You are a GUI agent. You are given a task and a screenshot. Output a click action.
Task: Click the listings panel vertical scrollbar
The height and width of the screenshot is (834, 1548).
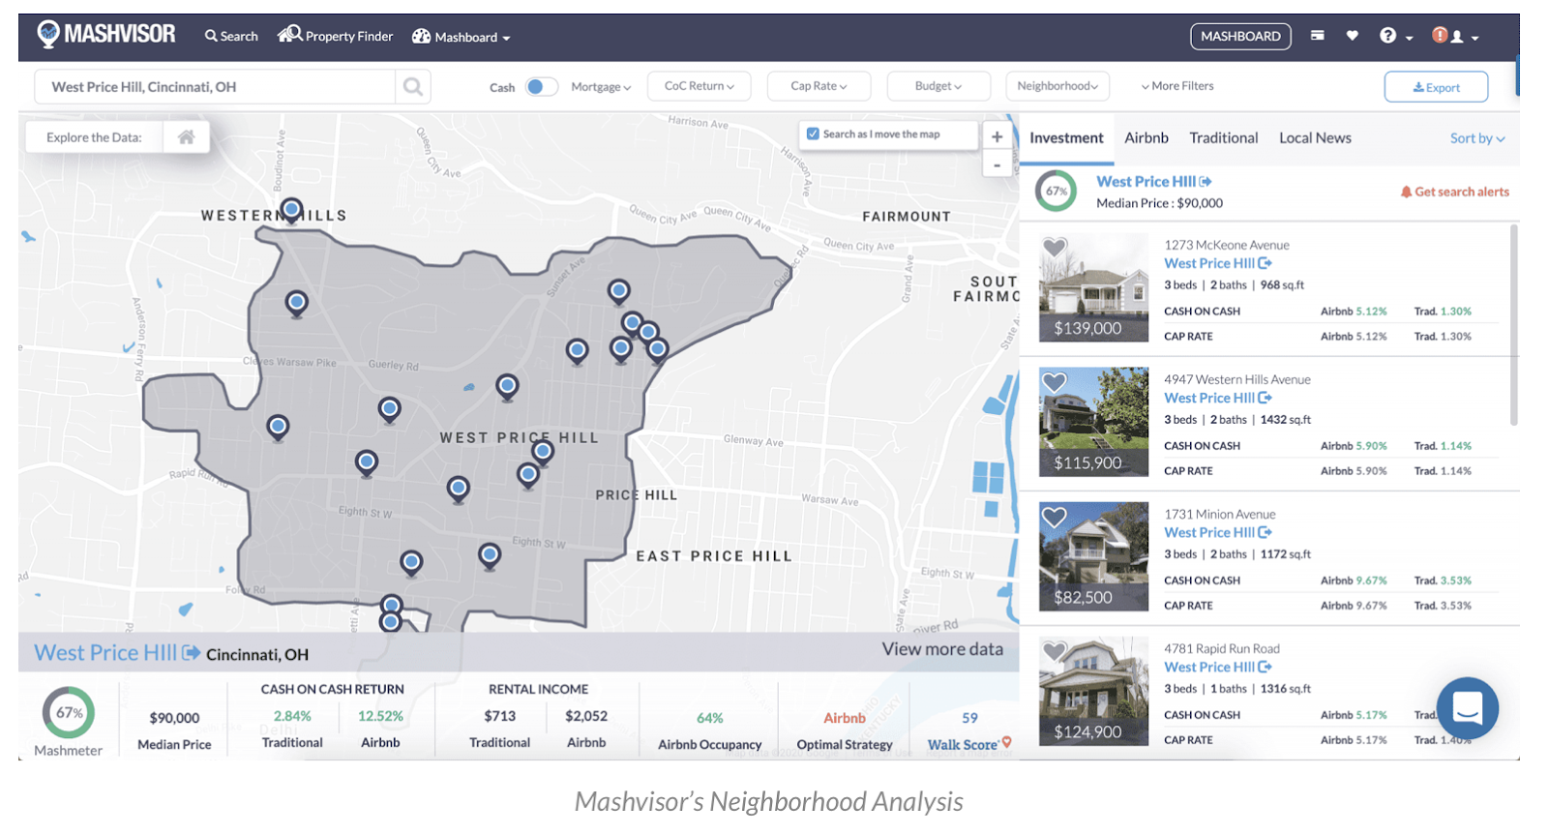click(1513, 325)
